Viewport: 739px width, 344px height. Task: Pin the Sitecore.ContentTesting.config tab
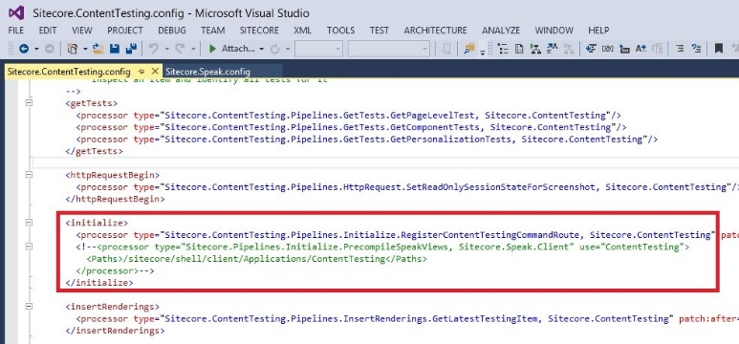tap(141, 72)
